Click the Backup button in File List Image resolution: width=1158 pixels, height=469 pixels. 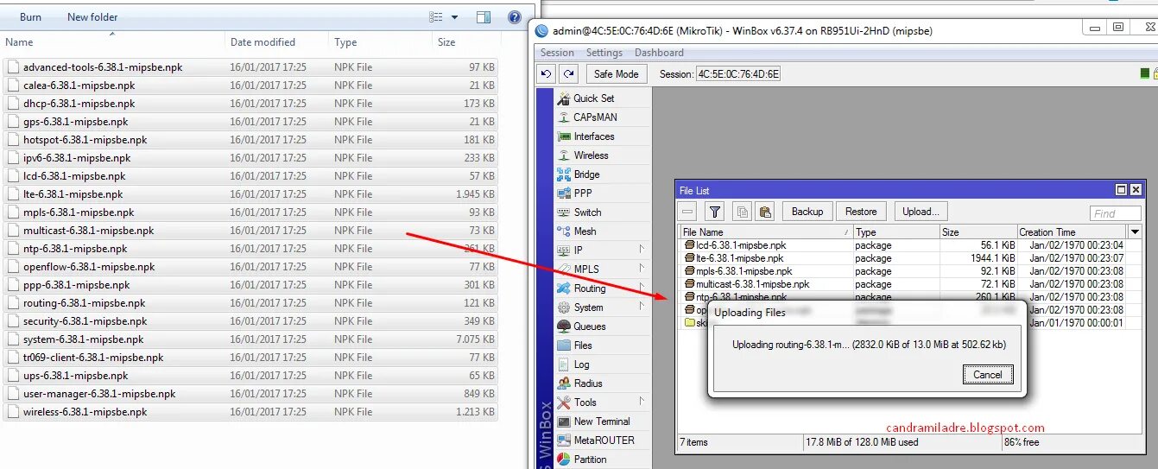click(x=807, y=212)
